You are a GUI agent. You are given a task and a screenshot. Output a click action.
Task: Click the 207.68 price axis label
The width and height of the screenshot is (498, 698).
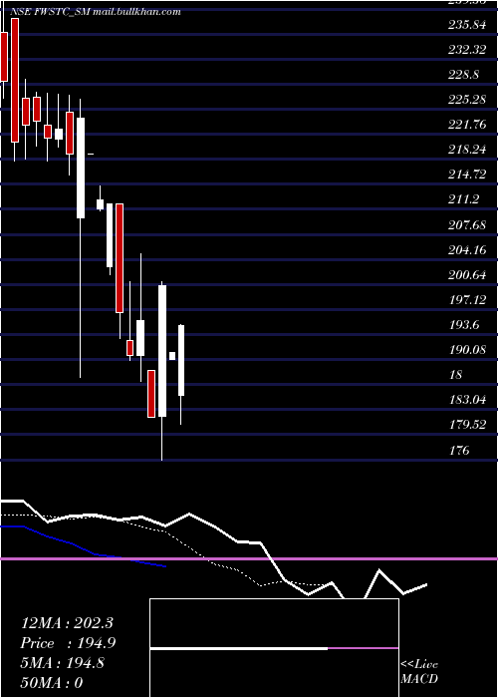point(467,225)
